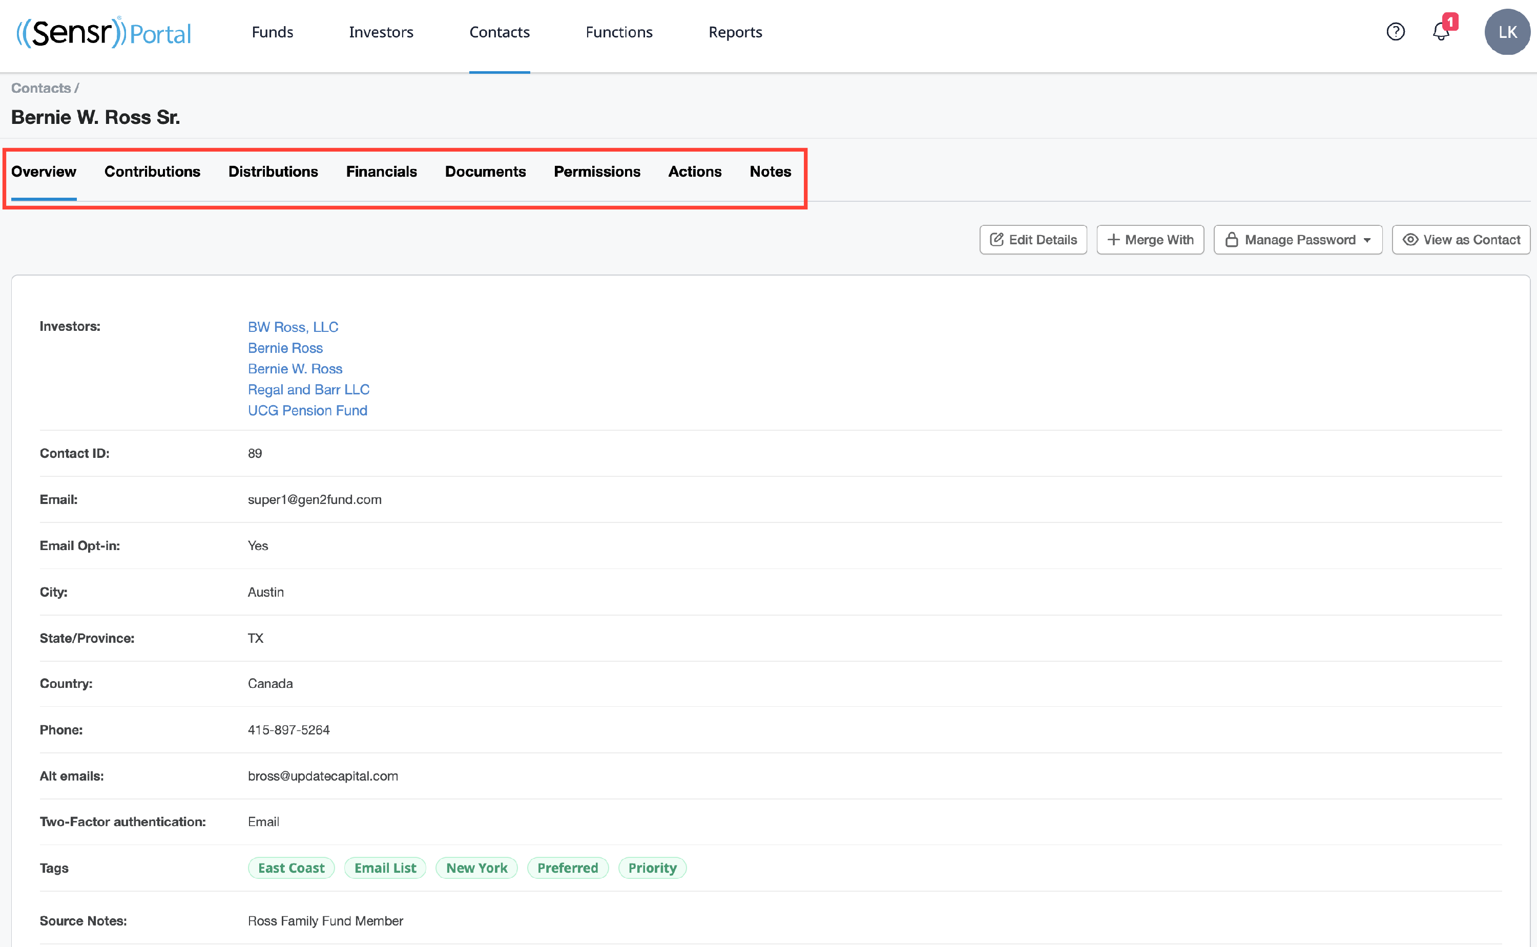Switch to the Permissions tab
The height and width of the screenshot is (947, 1537).
pyautogui.click(x=597, y=172)
